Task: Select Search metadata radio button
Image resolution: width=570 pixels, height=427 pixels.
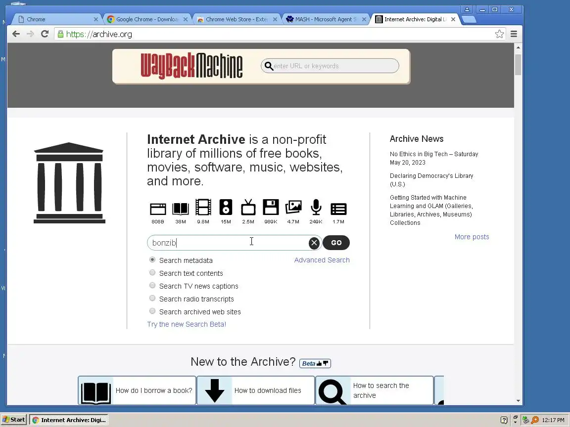Action: pos(152,259)
